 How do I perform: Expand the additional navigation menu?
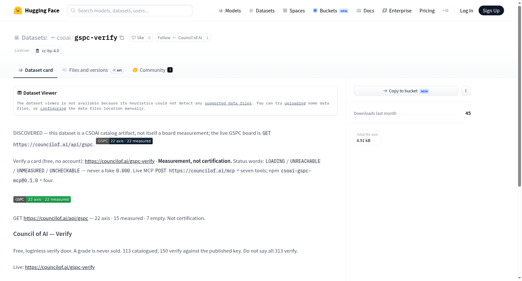pos(445,11)
